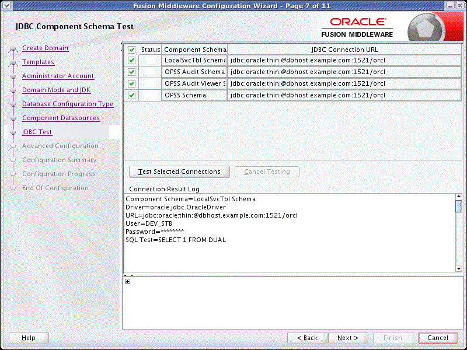The width and height of the screenshot is (467, 350).
Task: Uncheck the OPSS Schema row checkbox
Action: (x=132, y=95)
